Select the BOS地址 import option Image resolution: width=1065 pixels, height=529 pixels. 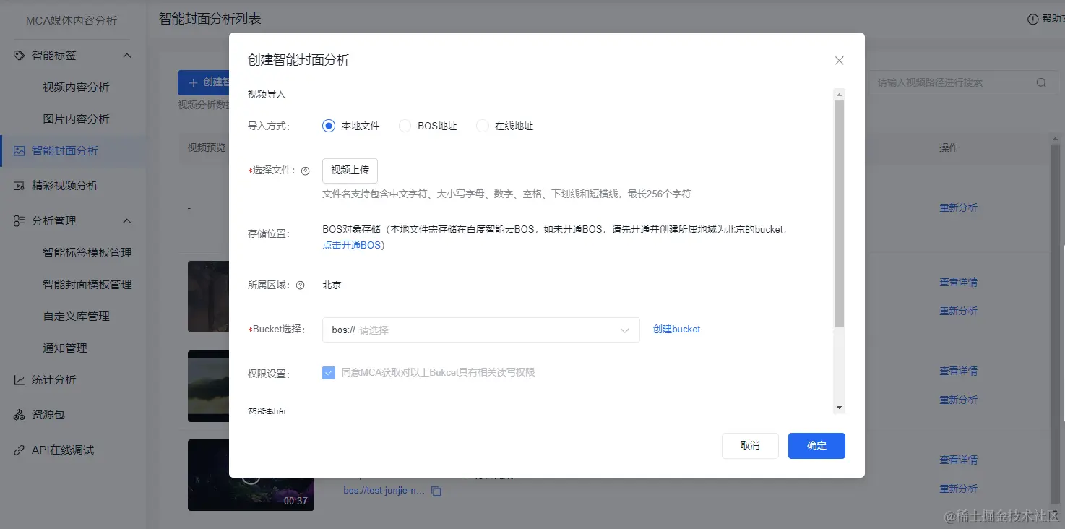[405, 126]
